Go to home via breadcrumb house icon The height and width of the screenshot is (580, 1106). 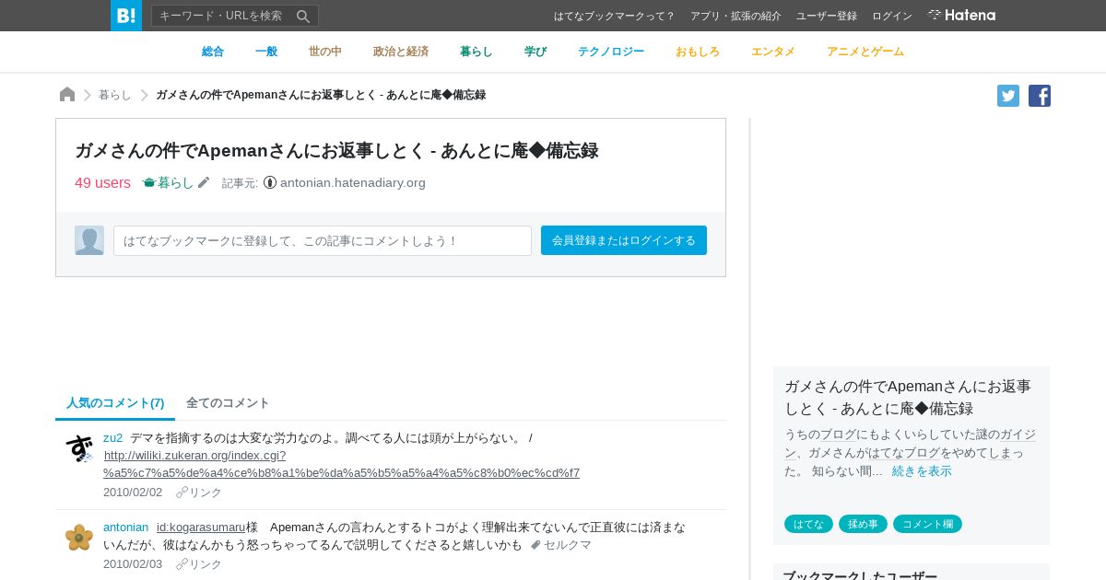pos(67,95)
